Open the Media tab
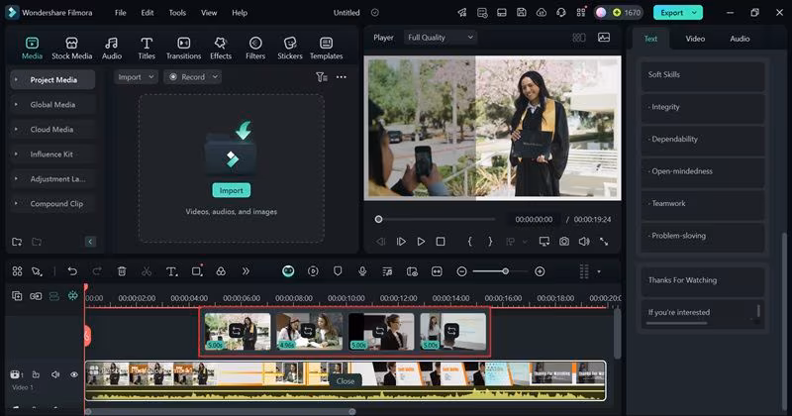The height and width of the screenshot is (416, 792). (x=32, y=49)
